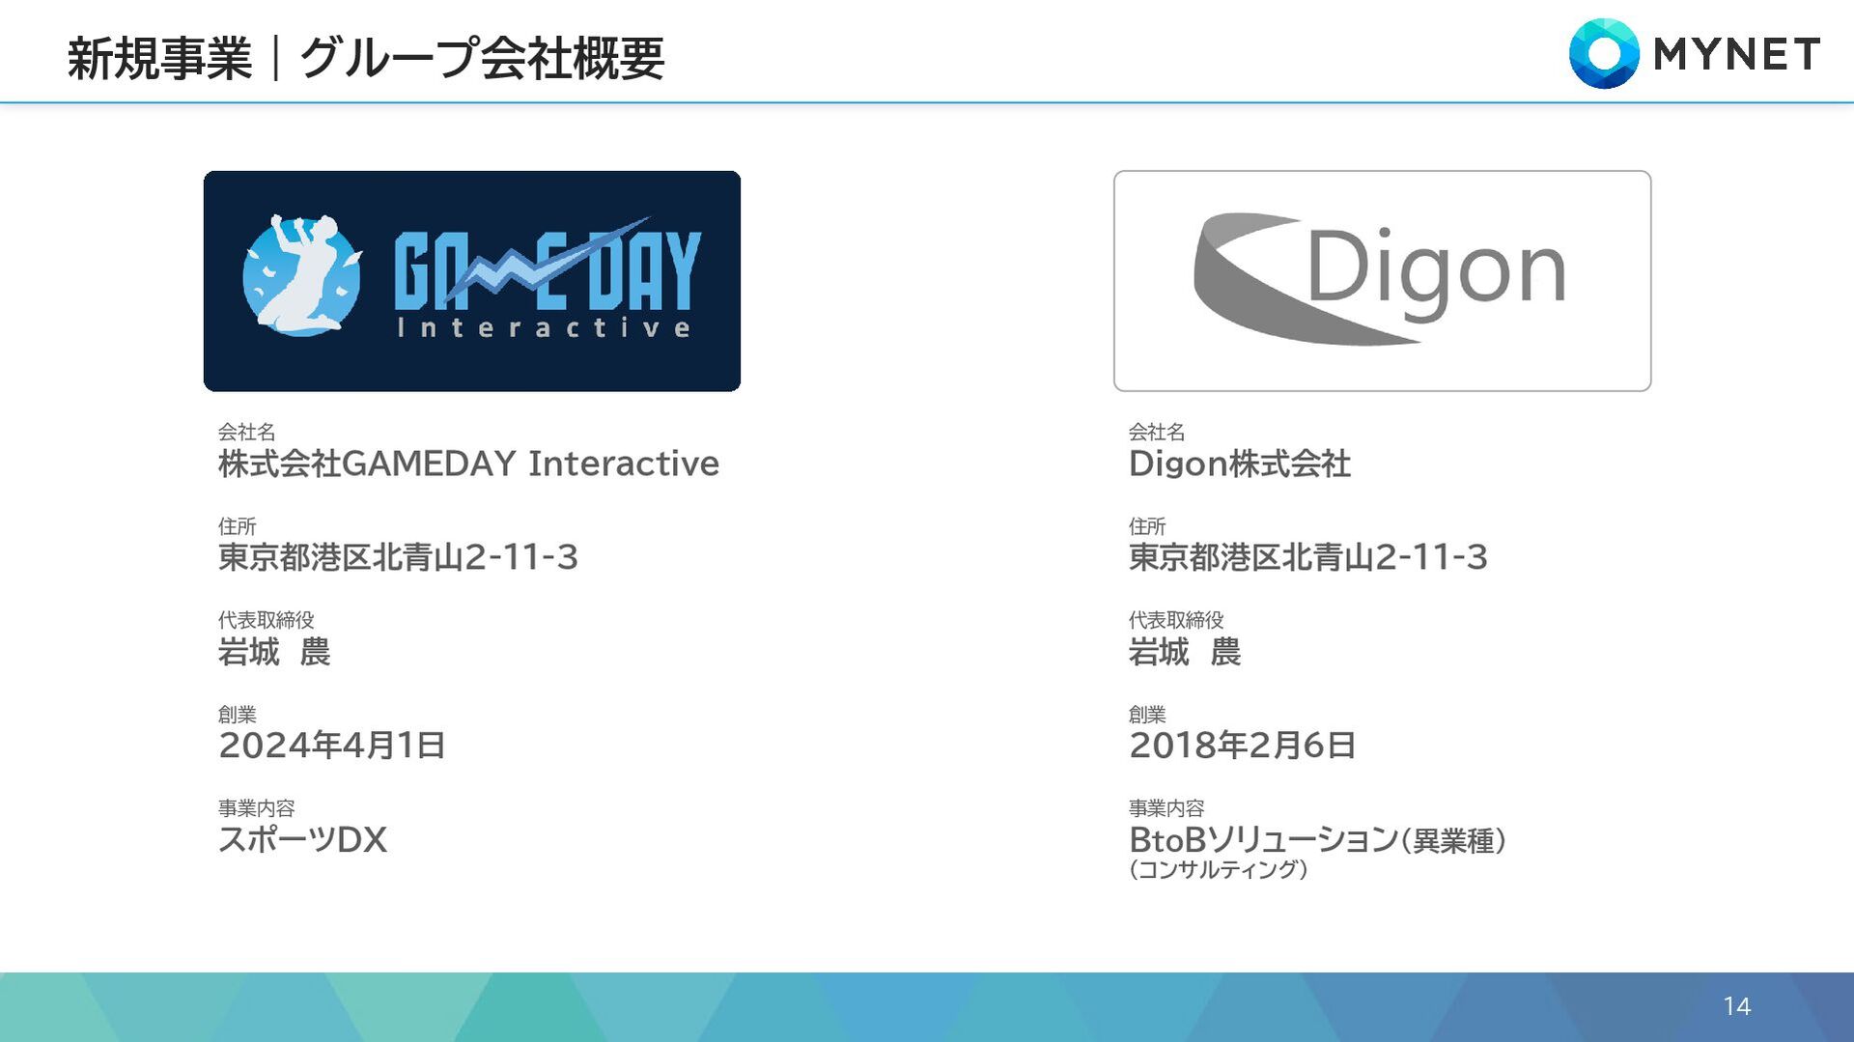The image size is (1854, 1042).
Task: Click the GAMEDAY address 東京都港区北青山2-11-3
Action: [398, 557]
